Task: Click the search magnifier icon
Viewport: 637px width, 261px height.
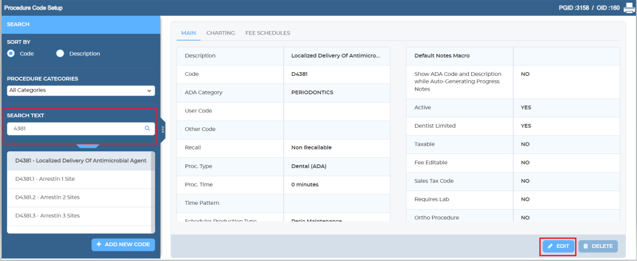Action: pyautogui.click(x=147, y=129)
